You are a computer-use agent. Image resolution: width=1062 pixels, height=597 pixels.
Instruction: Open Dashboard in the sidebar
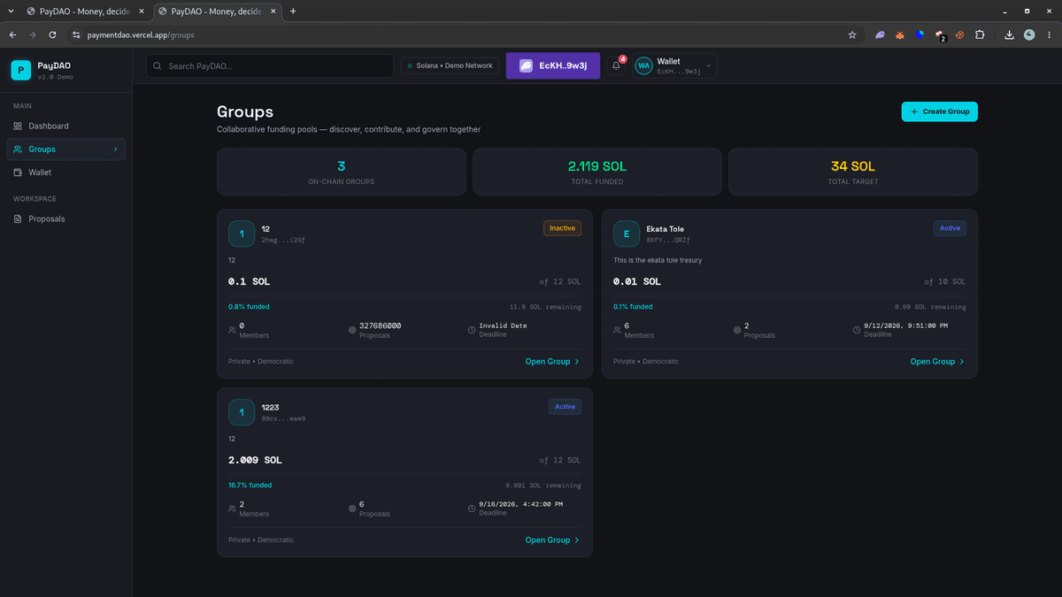(65, 126)
